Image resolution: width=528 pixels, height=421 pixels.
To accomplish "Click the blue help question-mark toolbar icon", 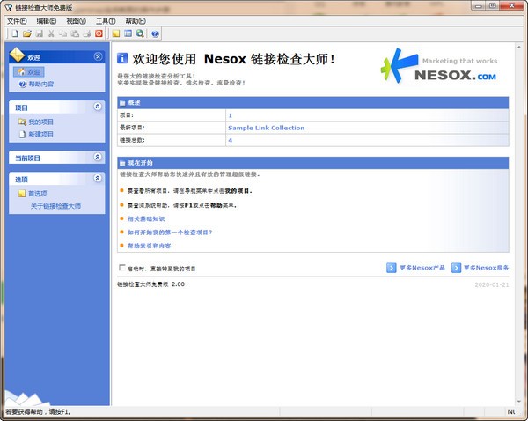I will [155, 33].
